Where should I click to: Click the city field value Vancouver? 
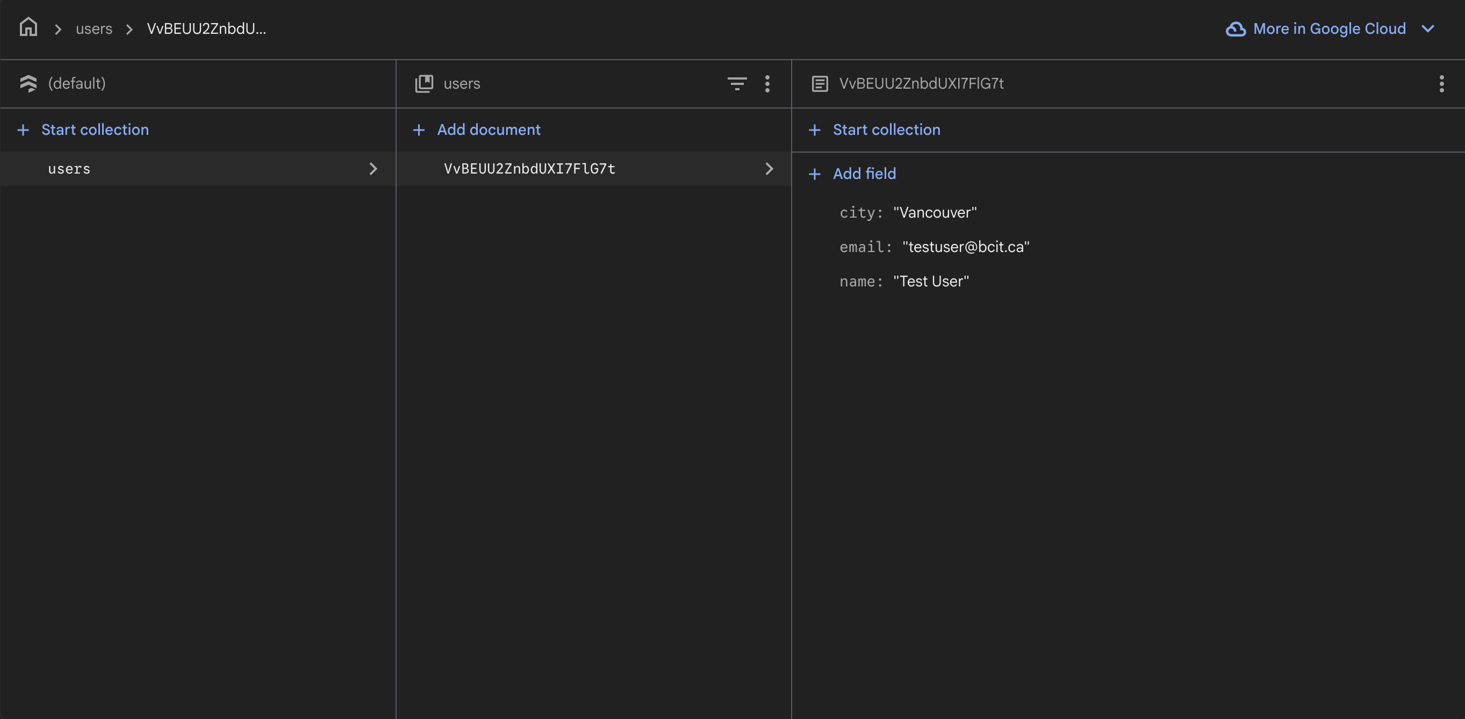[935, 212]
